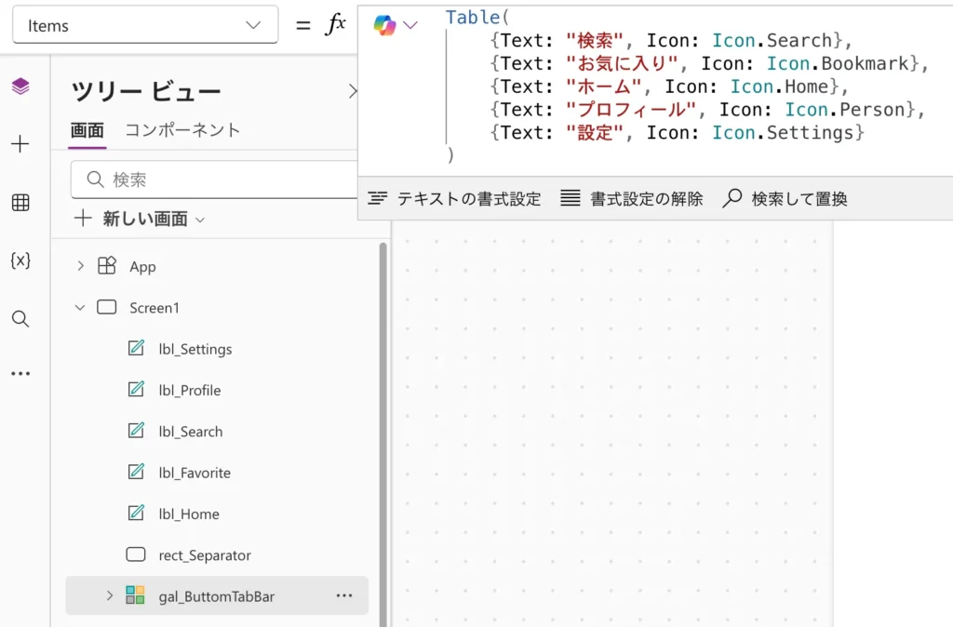
Task: Click テキストの書式設定 button
Action: coord(454,199)
